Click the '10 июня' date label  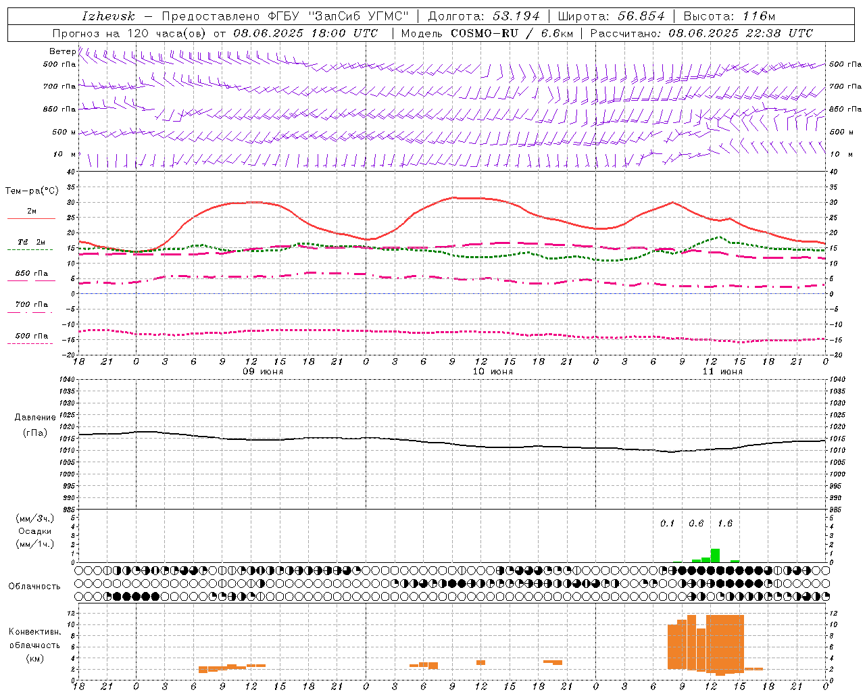493,372
